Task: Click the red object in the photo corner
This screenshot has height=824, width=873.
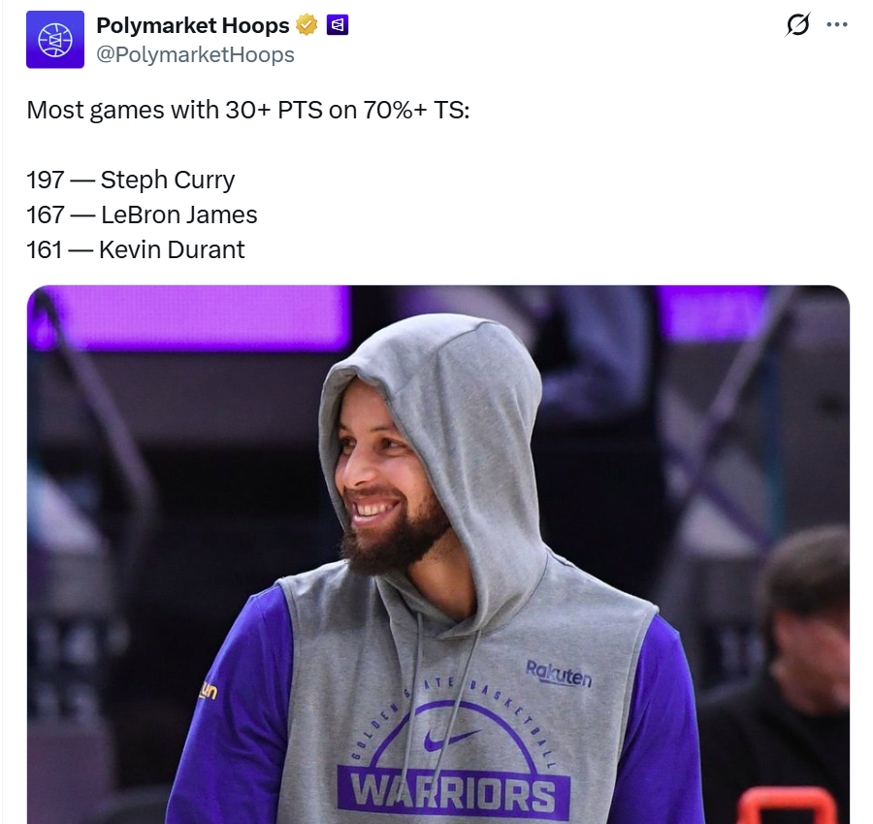Action: click(x=791, y=806)
